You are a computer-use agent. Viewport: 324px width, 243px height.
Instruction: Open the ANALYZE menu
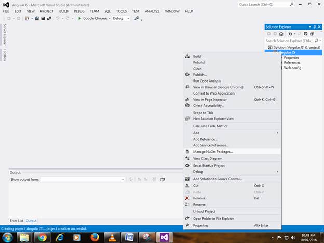tap(152, 11)
